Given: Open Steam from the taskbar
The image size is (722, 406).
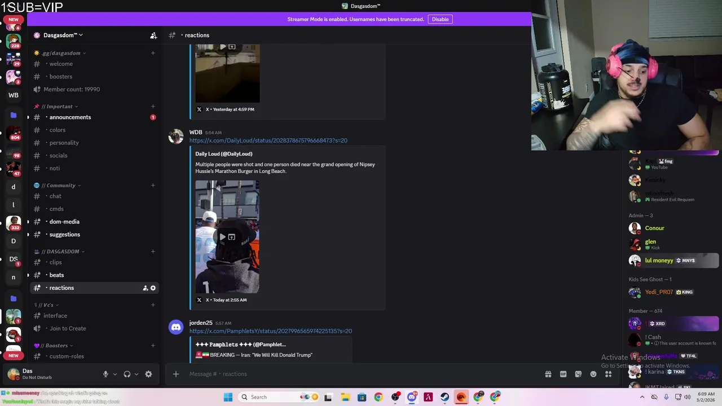Looking at the screenshot, I should (444, 397).
